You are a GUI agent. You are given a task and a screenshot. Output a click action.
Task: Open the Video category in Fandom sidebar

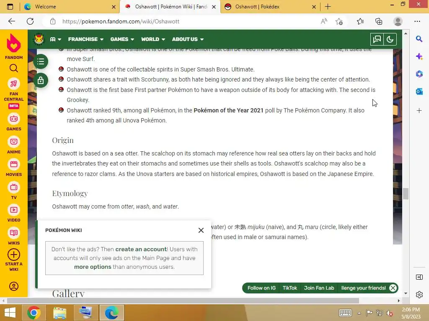point(14,214)
